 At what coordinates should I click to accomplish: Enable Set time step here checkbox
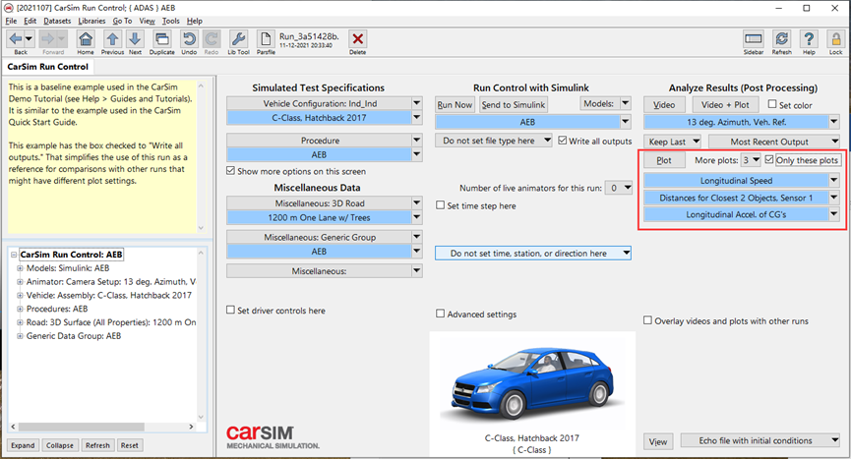click(x=440, y=205)
